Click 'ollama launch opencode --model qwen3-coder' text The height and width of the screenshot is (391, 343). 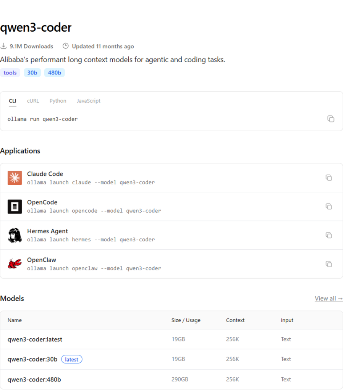pos(94,211)
